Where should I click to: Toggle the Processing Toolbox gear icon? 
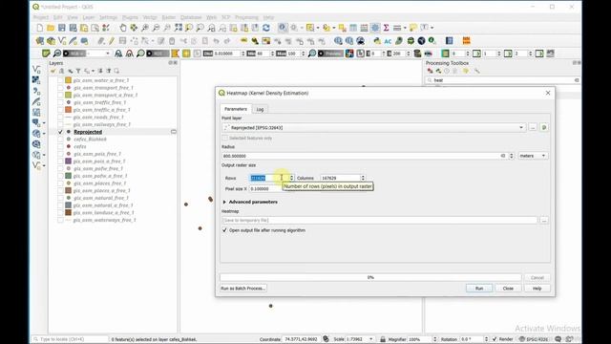[x=375, y=28]
